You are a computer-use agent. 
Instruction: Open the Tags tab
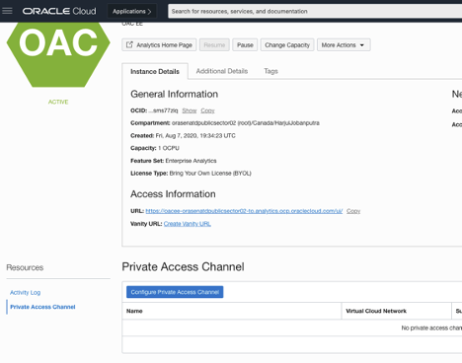(270, 71)
